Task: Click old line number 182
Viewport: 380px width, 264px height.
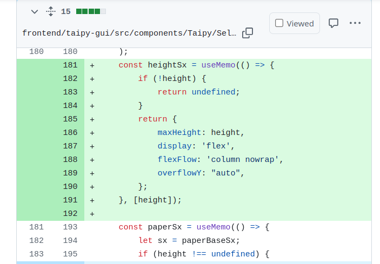Action: (36, 241)
